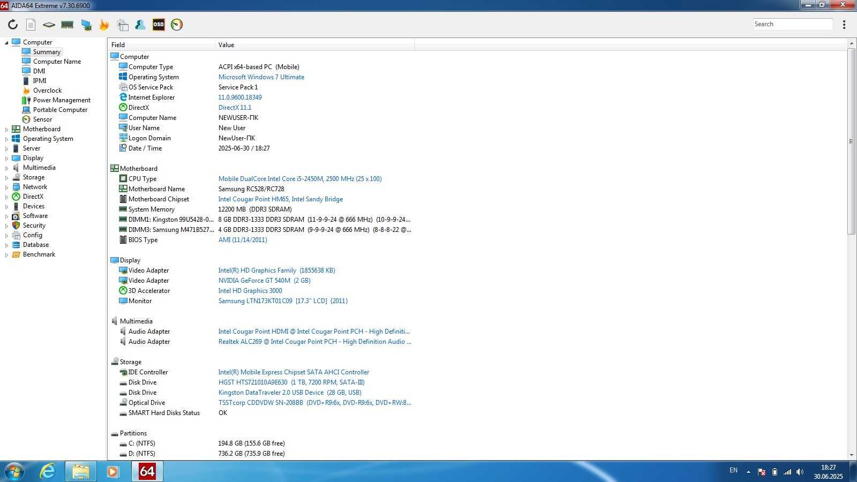
Task: Click the vertical scrollbar down arrow
Action: (x=852, y=455)
